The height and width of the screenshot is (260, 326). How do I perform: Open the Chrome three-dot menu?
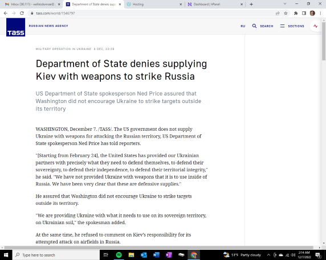[x=320, y=13]
